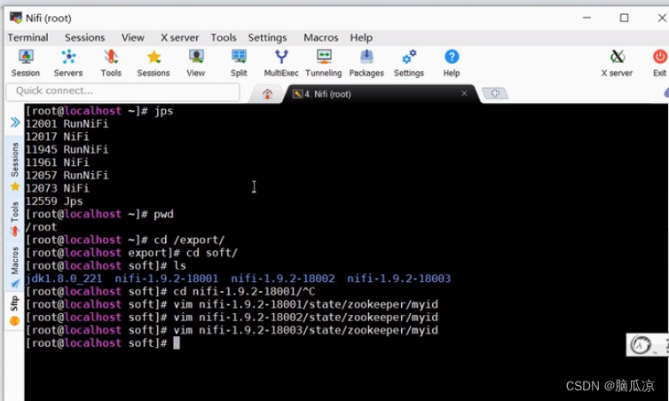The height and width of the screenshot is (401, 669).
Task: Open the Macros menu
Action: pyautogui.click(x=321, y=37)
